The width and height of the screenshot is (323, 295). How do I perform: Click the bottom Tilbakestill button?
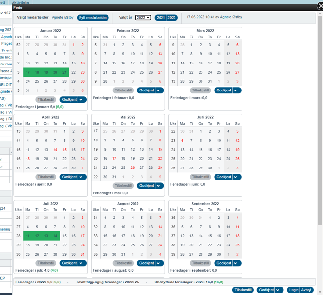(x=243, y=290)
